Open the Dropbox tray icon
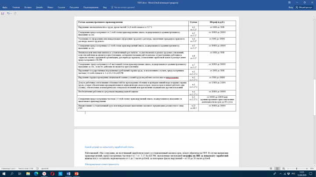This screenshot has width=316, height=177. pyautogui.click(x=289, y=174)
